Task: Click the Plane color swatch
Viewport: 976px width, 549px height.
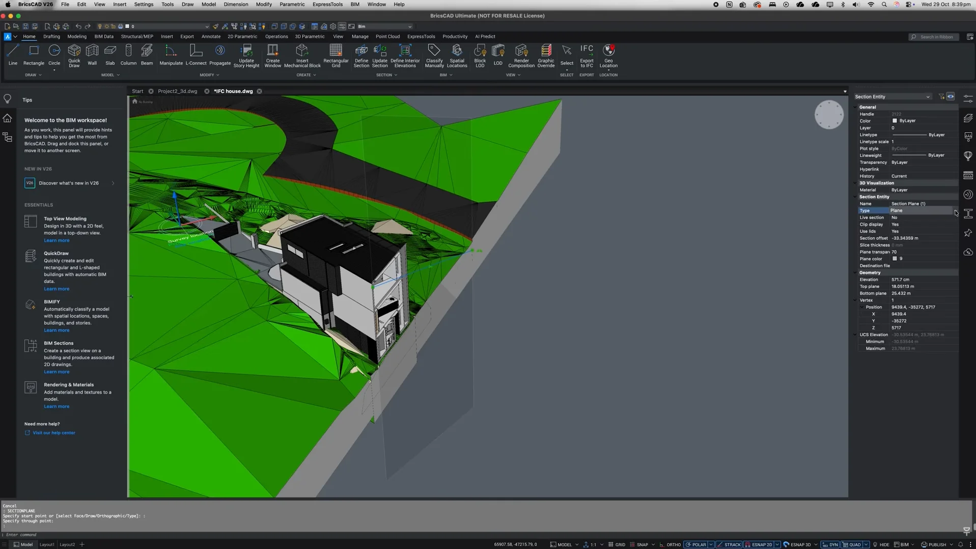Action: pyautogui.click(x=894, y=259)
